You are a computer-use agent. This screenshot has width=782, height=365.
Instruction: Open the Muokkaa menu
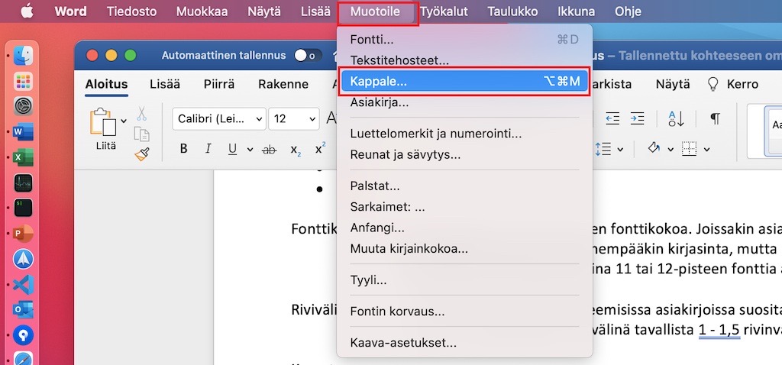[x=202, y=11]
